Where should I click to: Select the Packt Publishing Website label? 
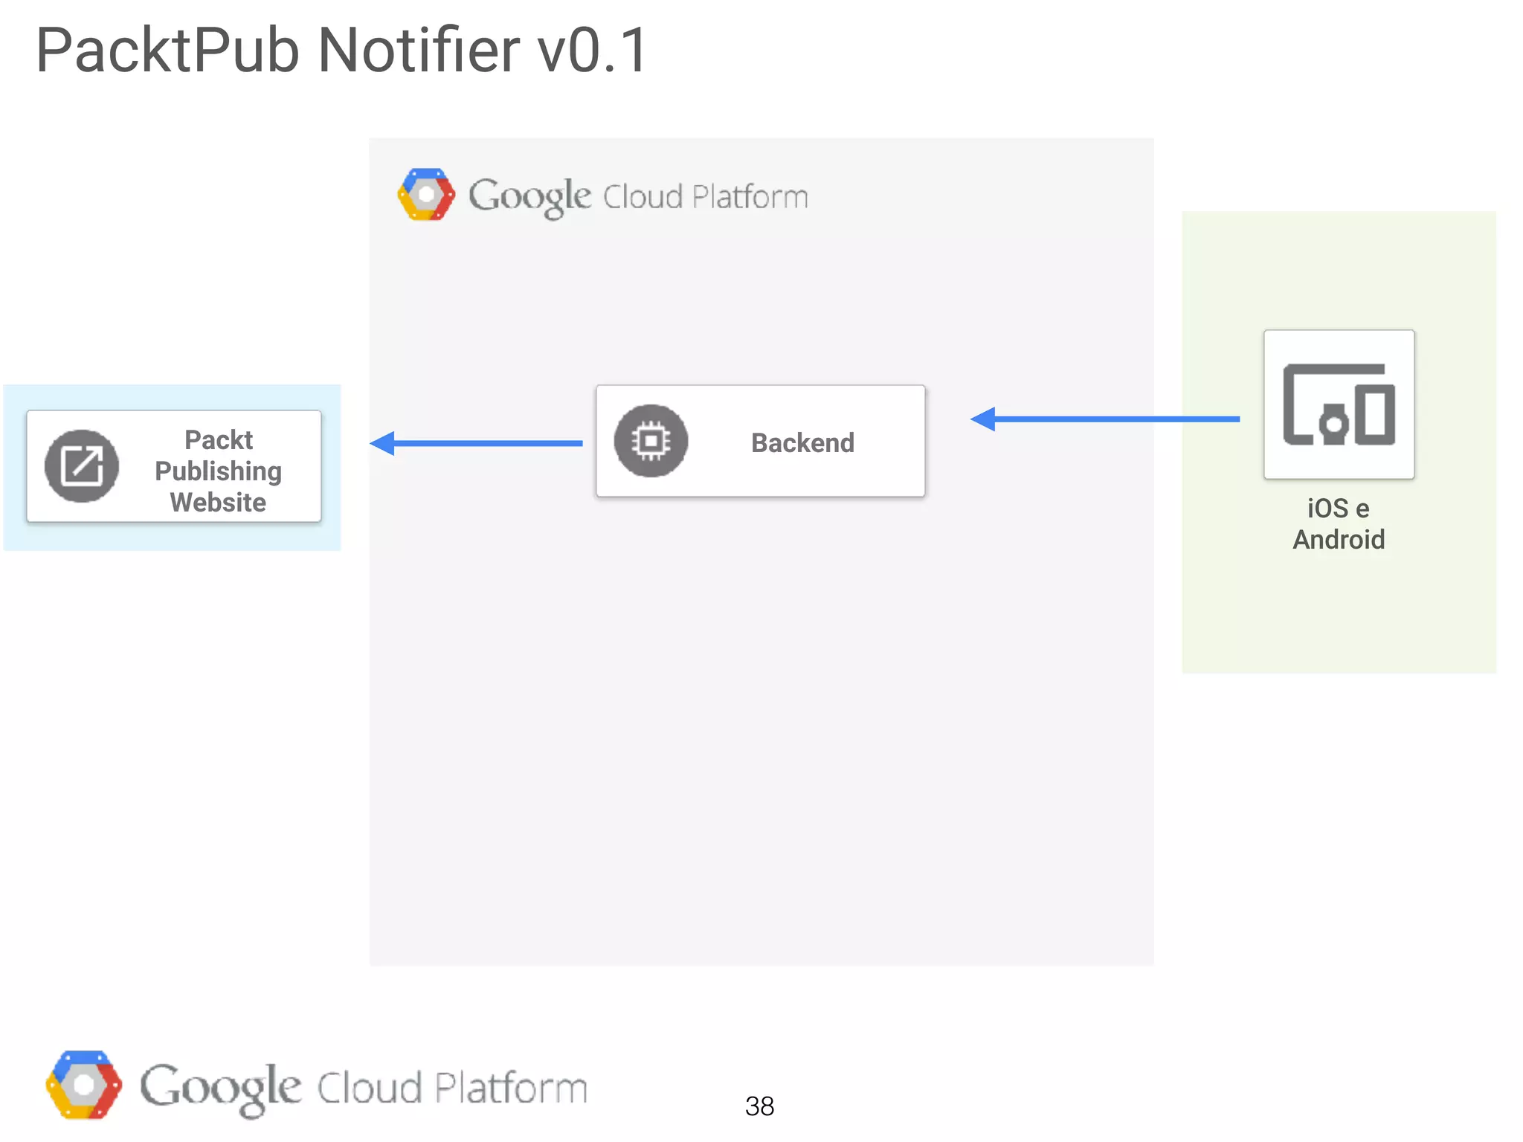pyautogui.click(x=218, y=471)
